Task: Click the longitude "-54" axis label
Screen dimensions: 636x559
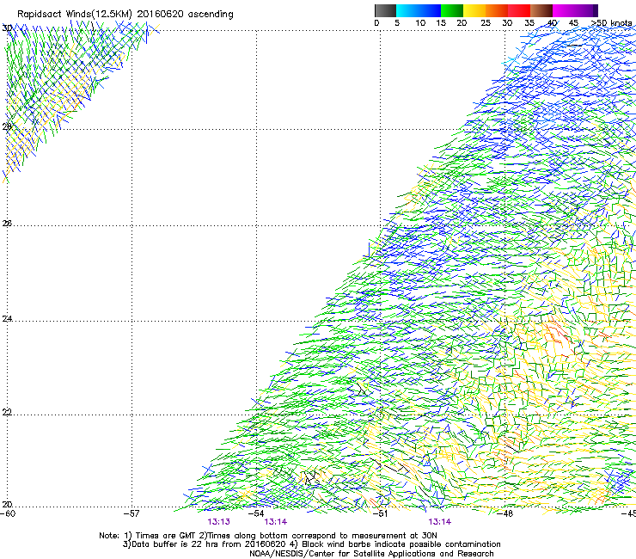Action: coord(256,513)
